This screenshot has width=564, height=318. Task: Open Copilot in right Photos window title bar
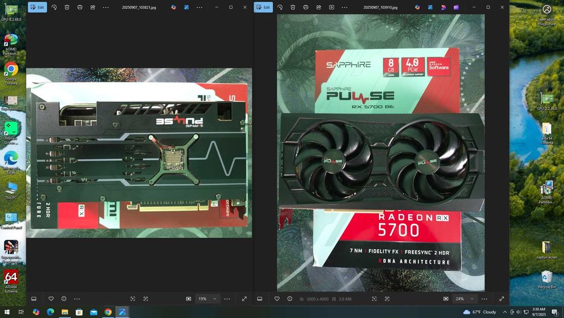[417, 7]
